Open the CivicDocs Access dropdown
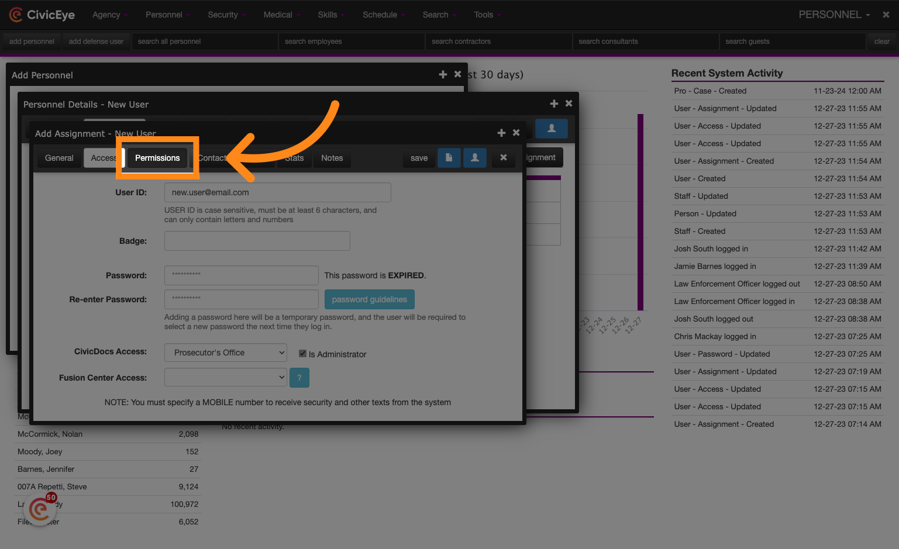 pos(226,353)
